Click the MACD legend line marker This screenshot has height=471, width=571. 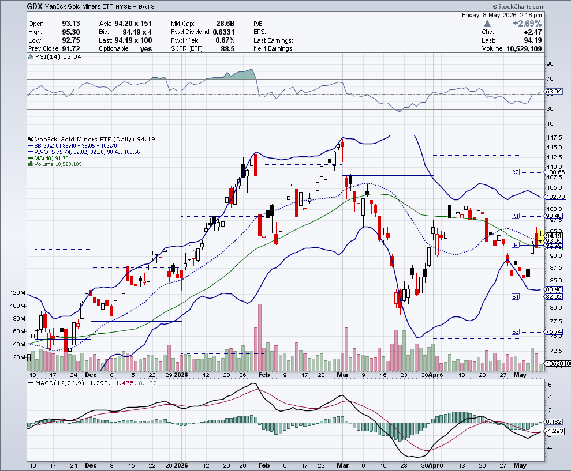(x=31, y=383)
